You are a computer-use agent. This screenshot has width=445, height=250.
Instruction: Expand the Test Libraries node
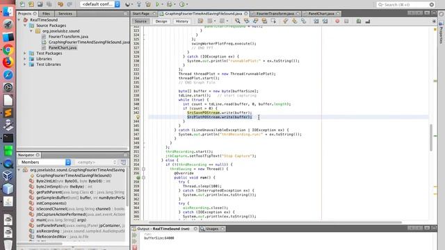(x=25, y=65)
